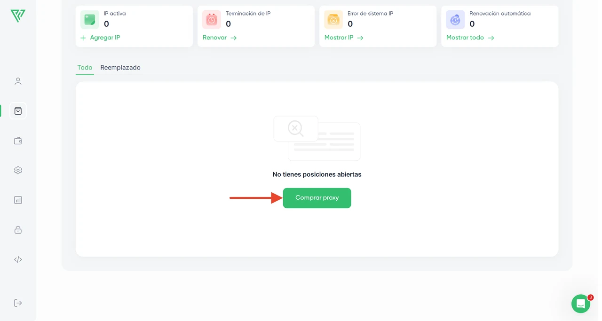602x321 pixels.
Task: Open the user profile sidebar icon
Action: (18, 81)
